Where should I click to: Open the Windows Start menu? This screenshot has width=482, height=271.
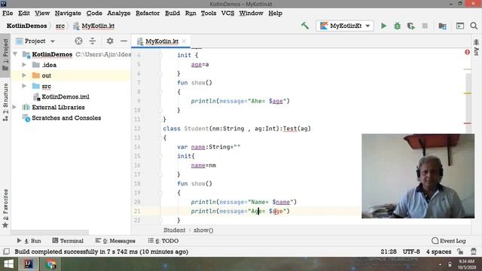coord(8,264)
